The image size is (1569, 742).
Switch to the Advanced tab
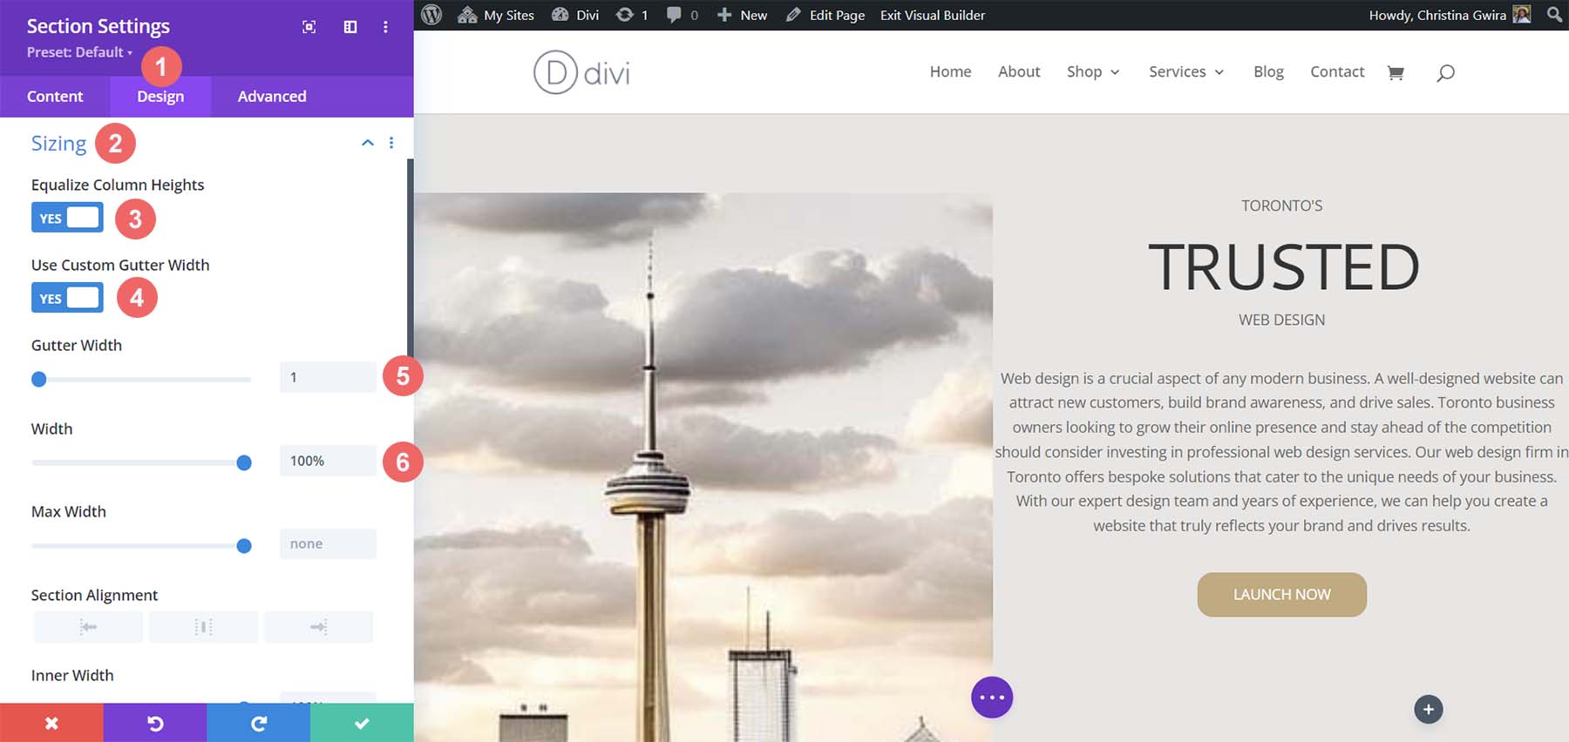[271, 97]
